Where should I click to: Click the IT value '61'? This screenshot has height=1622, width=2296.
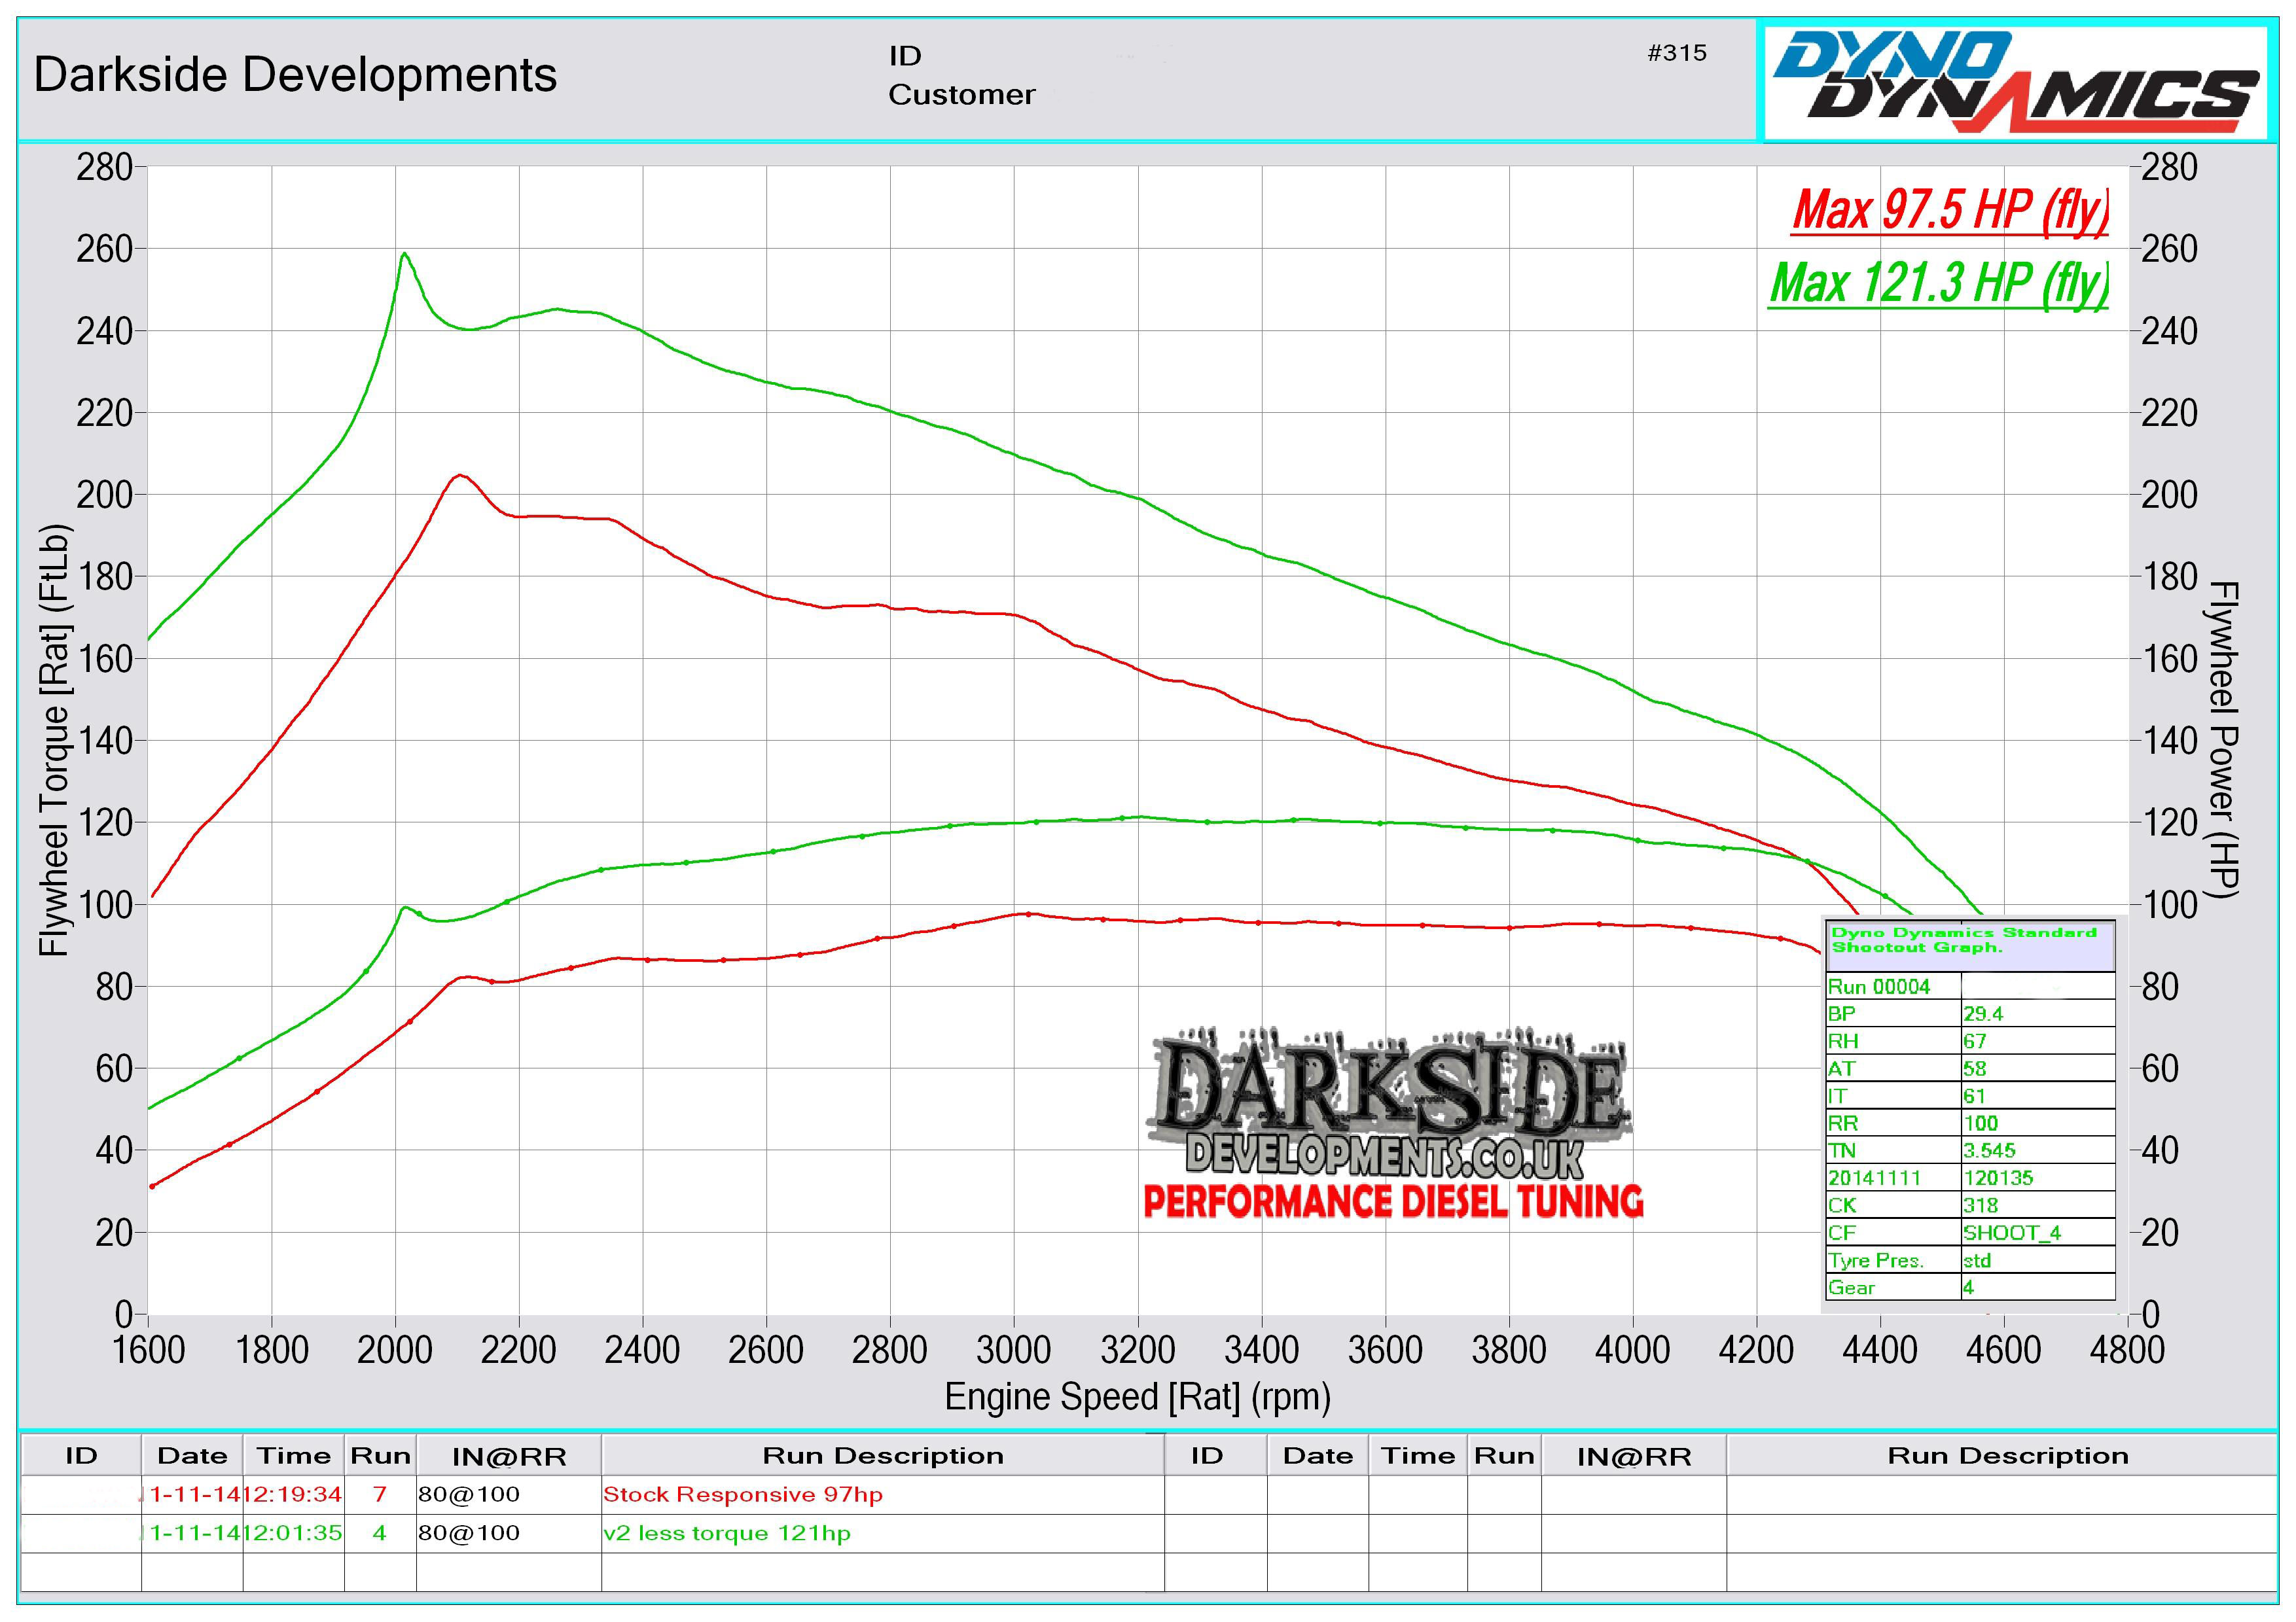pyautogui.click(x=1974, y=1095)
